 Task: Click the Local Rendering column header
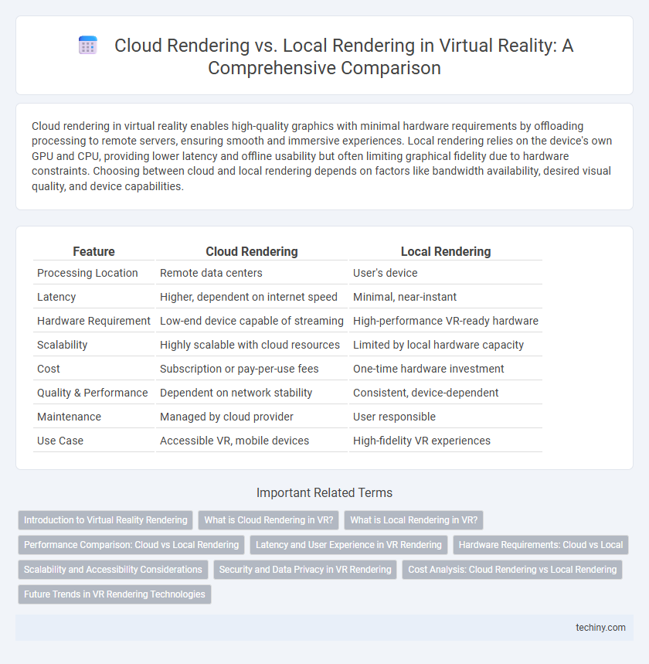446,251
